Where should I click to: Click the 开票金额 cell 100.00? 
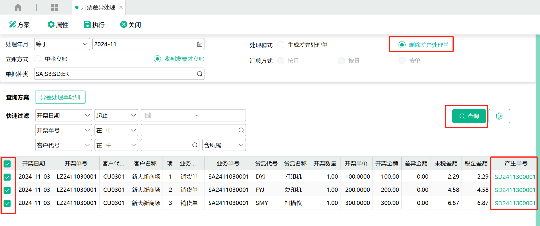point(390,177)
